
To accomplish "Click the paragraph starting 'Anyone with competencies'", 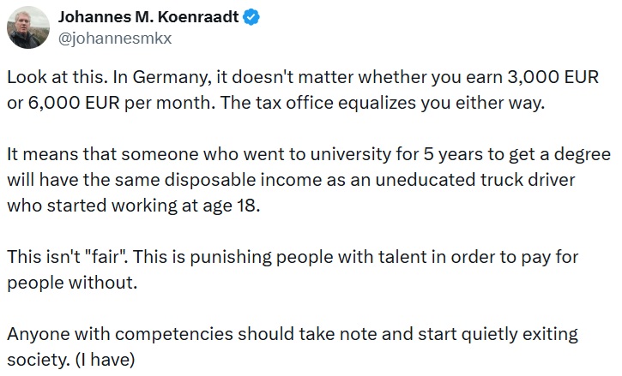I will coord(293,347).
